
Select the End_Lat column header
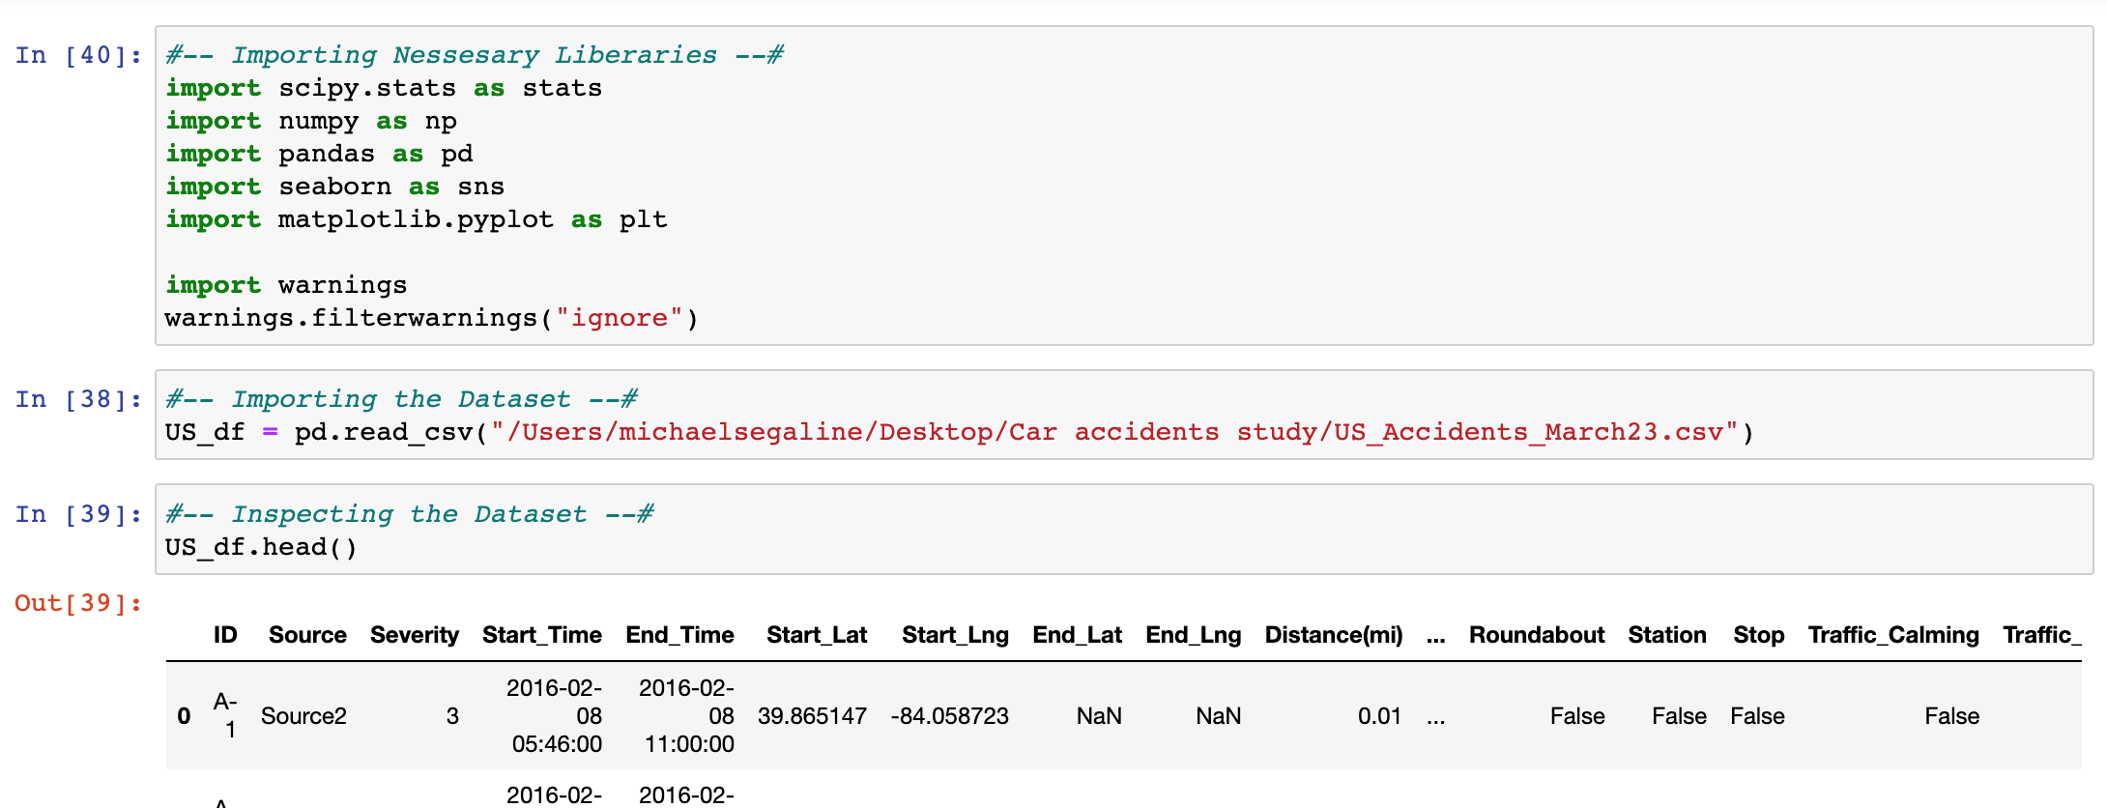(1077, 635)
